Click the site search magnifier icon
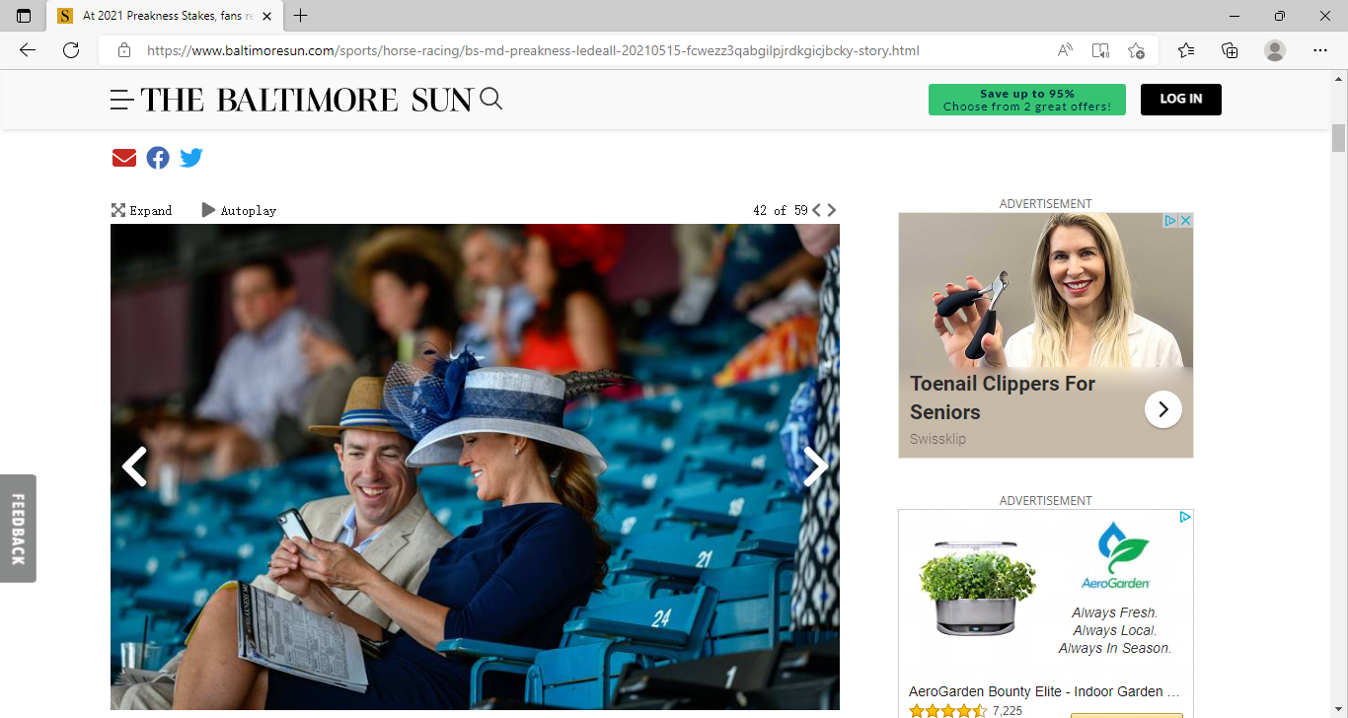Viewport: 1348px width, 718px height. [491, 99]
